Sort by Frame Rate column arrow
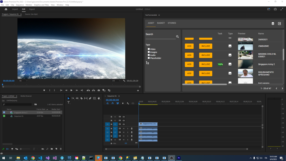 tap(47, 110)
